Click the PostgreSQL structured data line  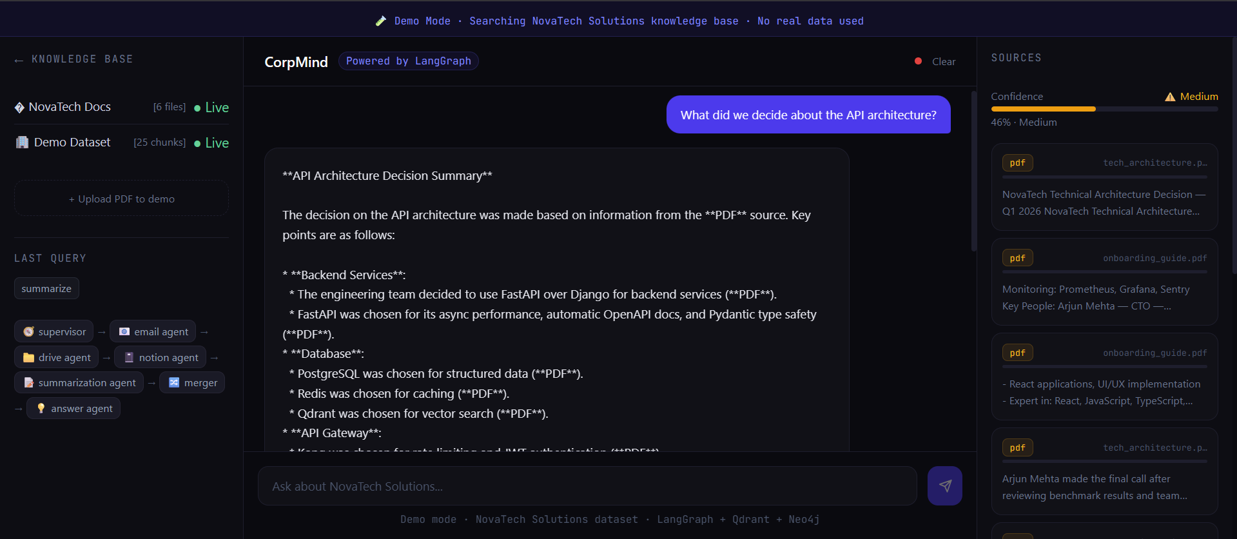click(436, 374)
